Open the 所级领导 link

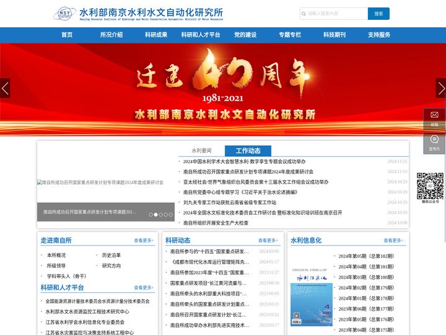click(x=56, y=266)
